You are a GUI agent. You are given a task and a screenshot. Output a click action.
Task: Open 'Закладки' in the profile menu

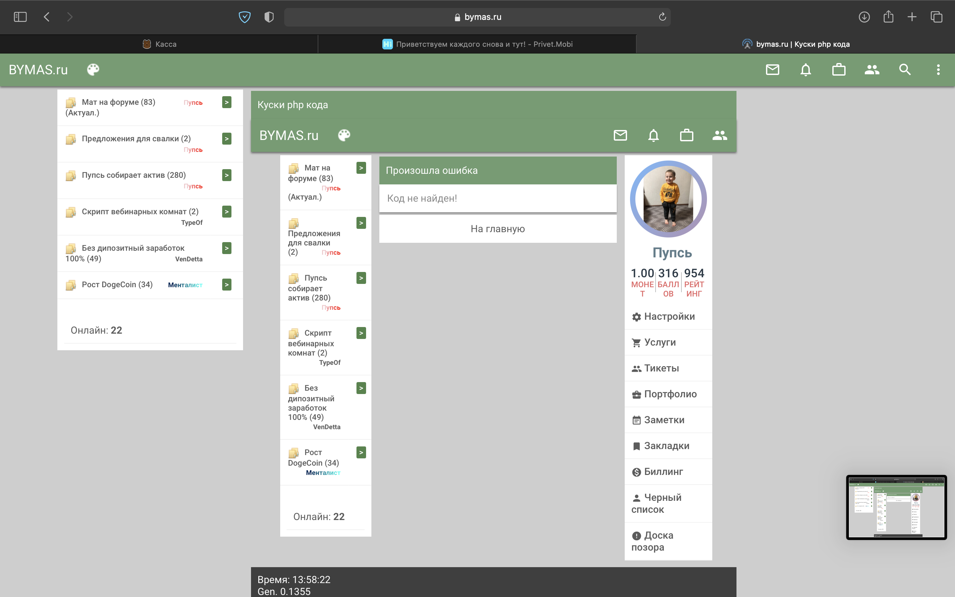pos(666,446)
